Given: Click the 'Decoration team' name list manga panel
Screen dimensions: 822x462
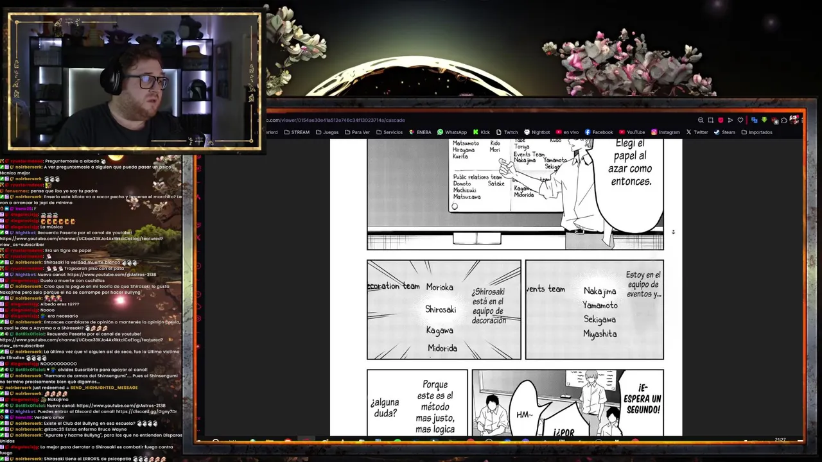Looking at the screenshot, I should tap(444, 309).
